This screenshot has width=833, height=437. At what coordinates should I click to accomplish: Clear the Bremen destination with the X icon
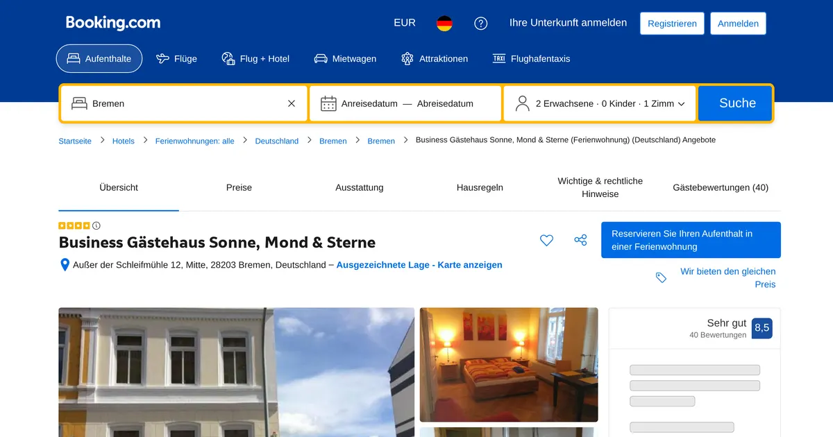[x=292, y=103]
